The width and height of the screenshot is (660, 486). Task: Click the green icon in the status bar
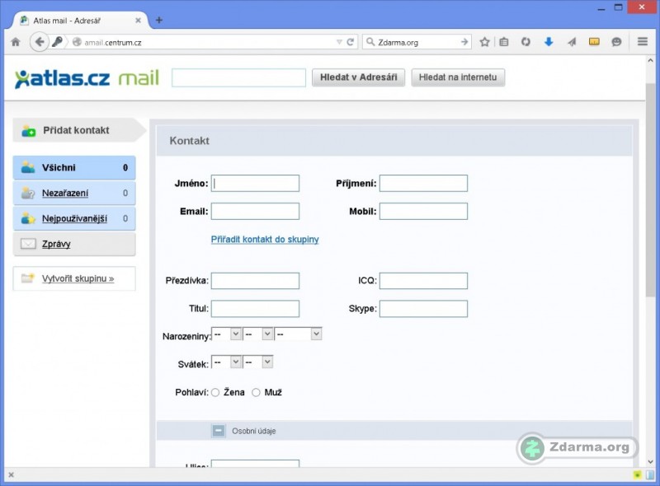pos(638,474)
